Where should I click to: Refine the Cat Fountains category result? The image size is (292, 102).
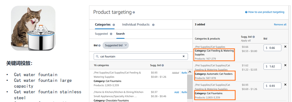[x=184, y=73]
